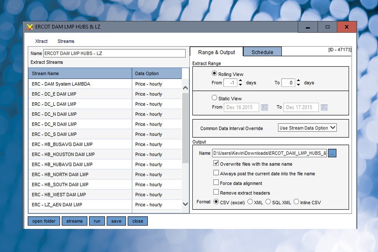This screenshot has height=252, width=378.
Task: Click the stream list scrollbar thumb
Action: point(185,128)
